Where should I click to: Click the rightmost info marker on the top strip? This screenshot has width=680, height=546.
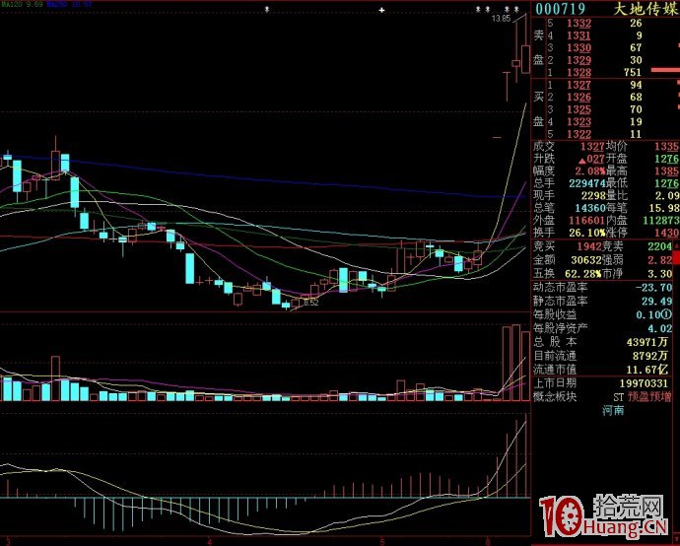tap(516, 9)
